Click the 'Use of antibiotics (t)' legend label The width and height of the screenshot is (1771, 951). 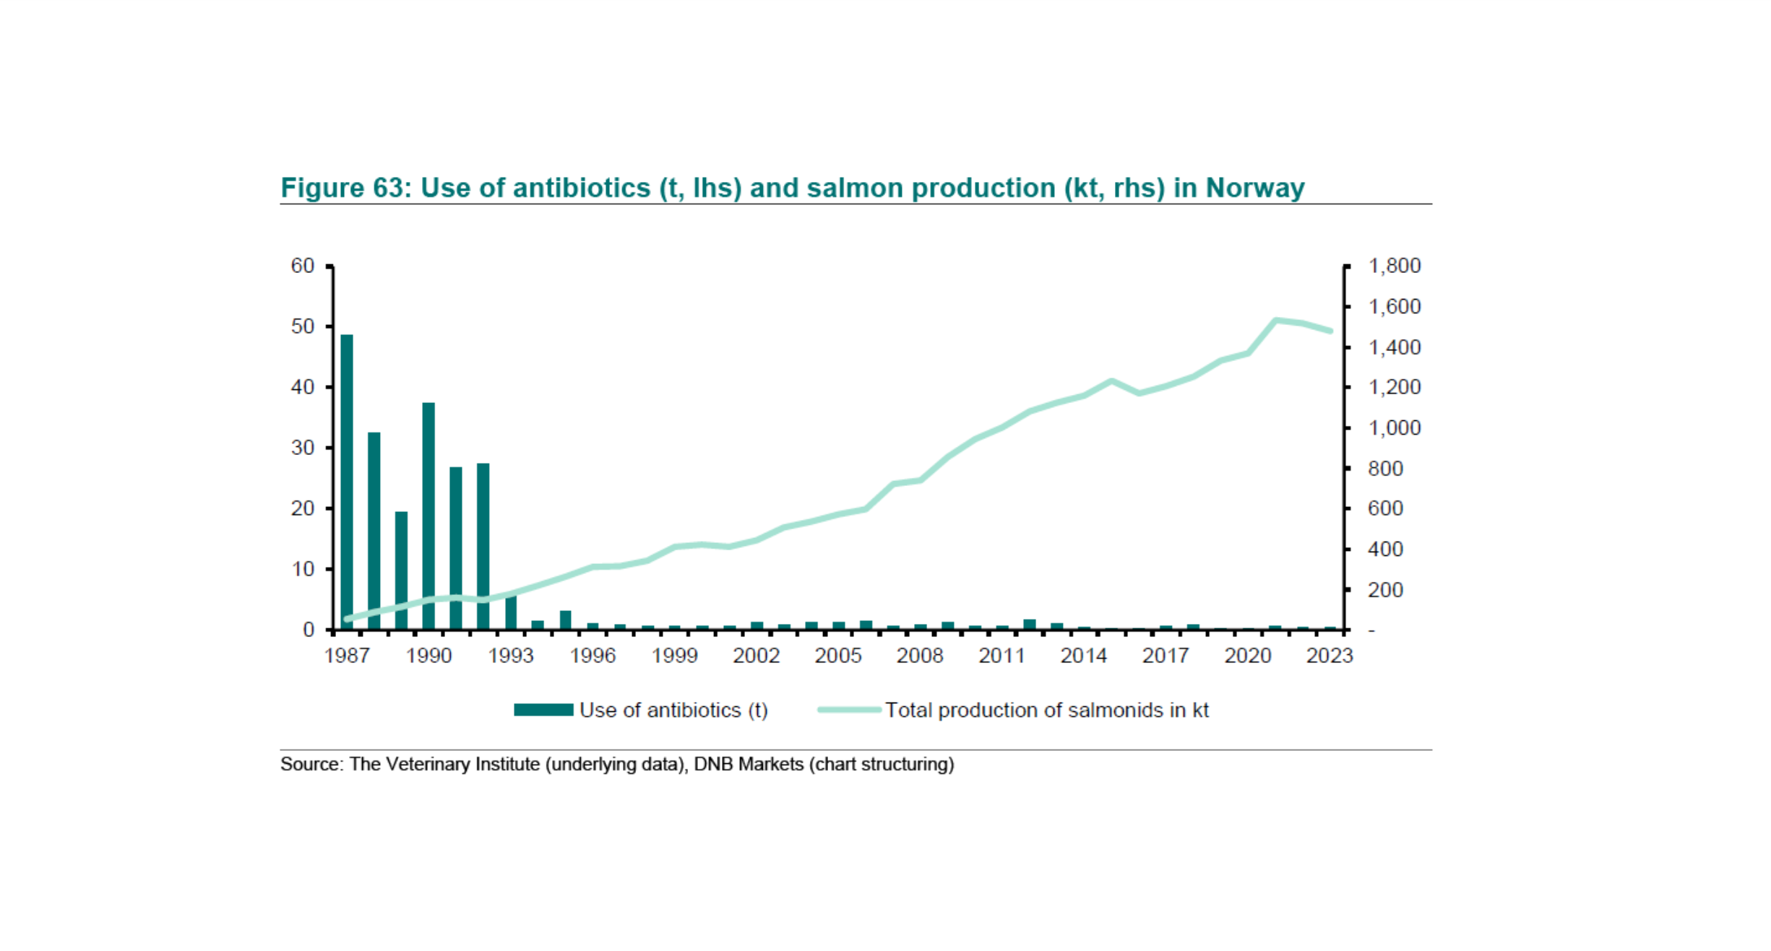673,711
